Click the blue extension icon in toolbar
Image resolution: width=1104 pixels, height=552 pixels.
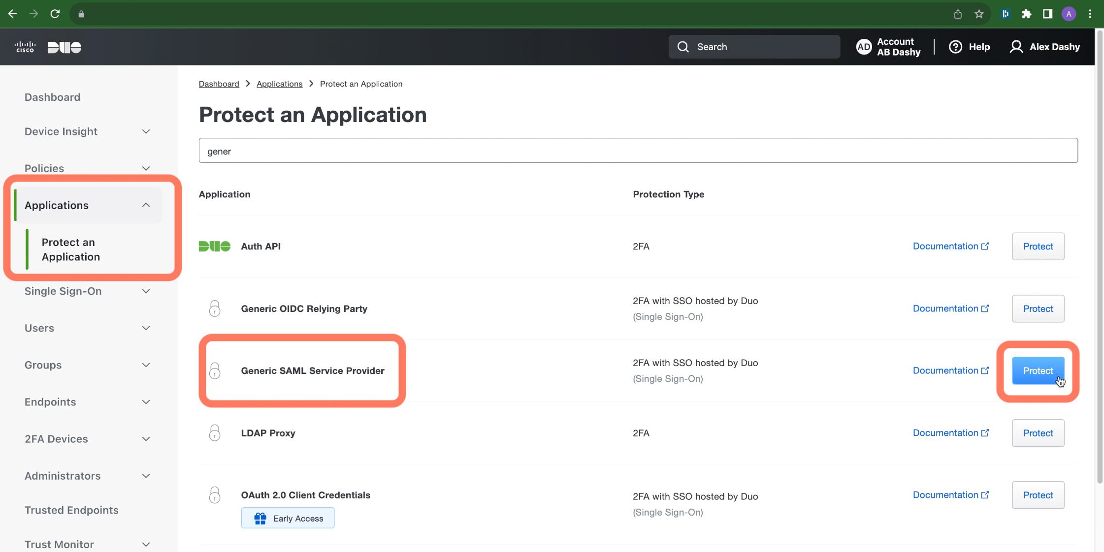point(1006,14)
